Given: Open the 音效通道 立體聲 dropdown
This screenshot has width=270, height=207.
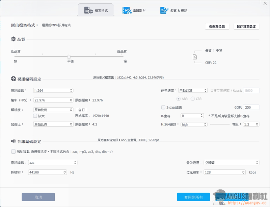Looking at the screenshot, I should point(232,162).
